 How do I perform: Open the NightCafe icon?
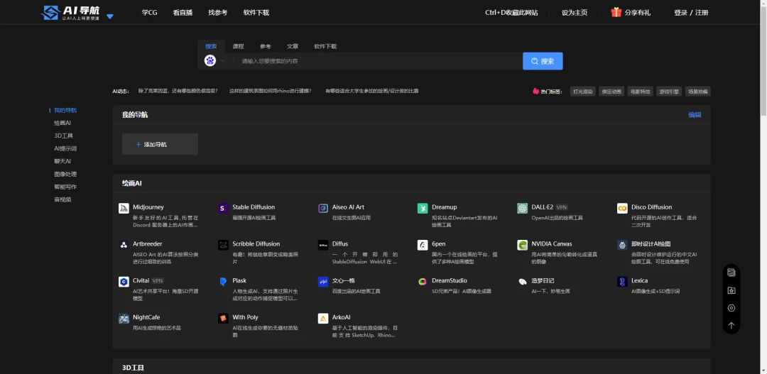(x=124, y=319)
